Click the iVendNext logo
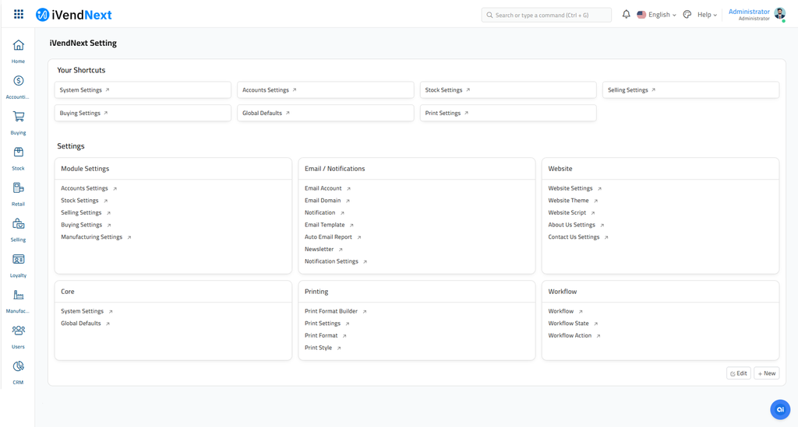Viewport: 798px width, 427px height. pos(74,15)
